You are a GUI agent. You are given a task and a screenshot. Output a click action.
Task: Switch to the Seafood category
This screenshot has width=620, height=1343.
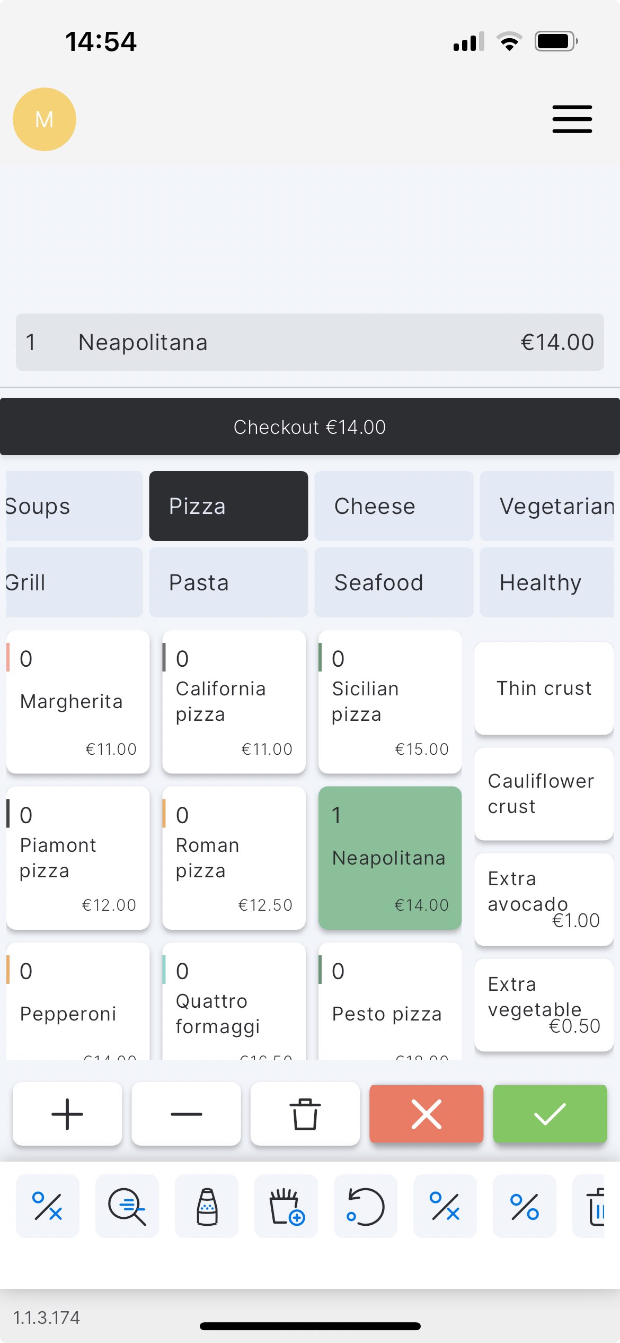click(393, 582)
